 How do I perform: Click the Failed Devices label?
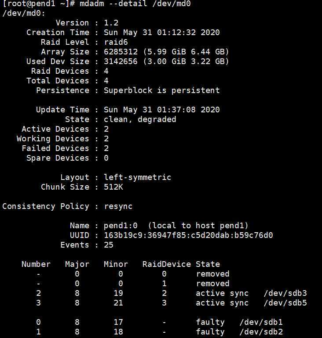[x=55, y=148]
